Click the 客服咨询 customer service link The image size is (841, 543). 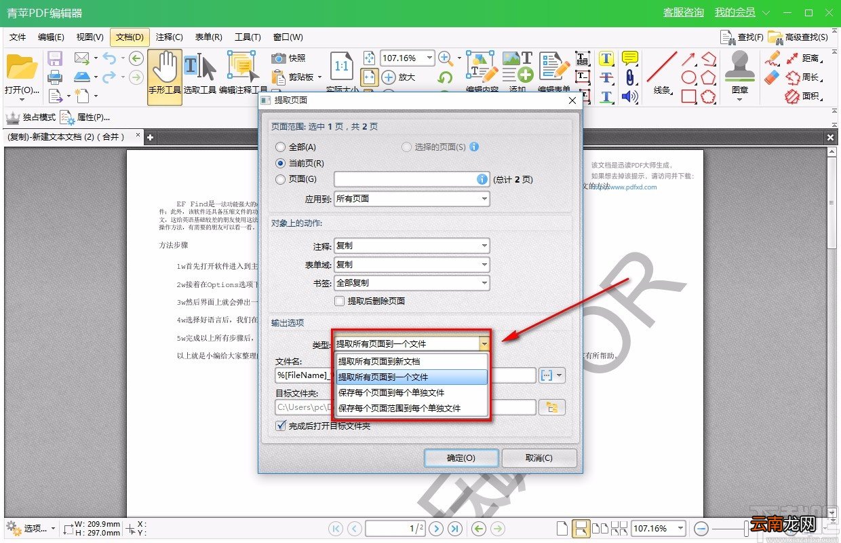pyautogui.click(x=684, y=12)
